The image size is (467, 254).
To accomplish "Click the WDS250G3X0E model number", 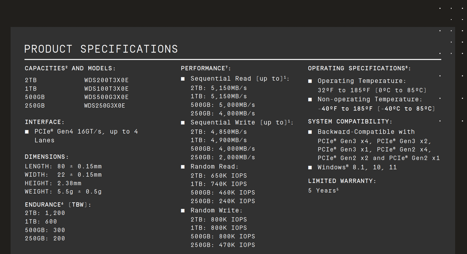I will [x=105, y=106].
